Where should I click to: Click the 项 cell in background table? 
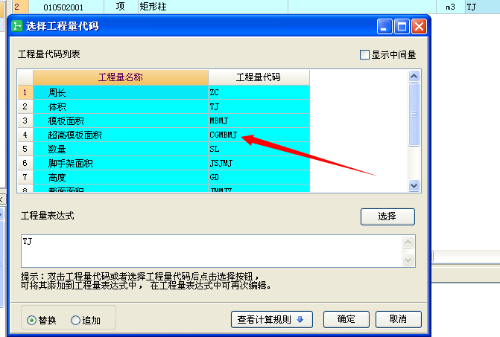click(x=121, y=7)
